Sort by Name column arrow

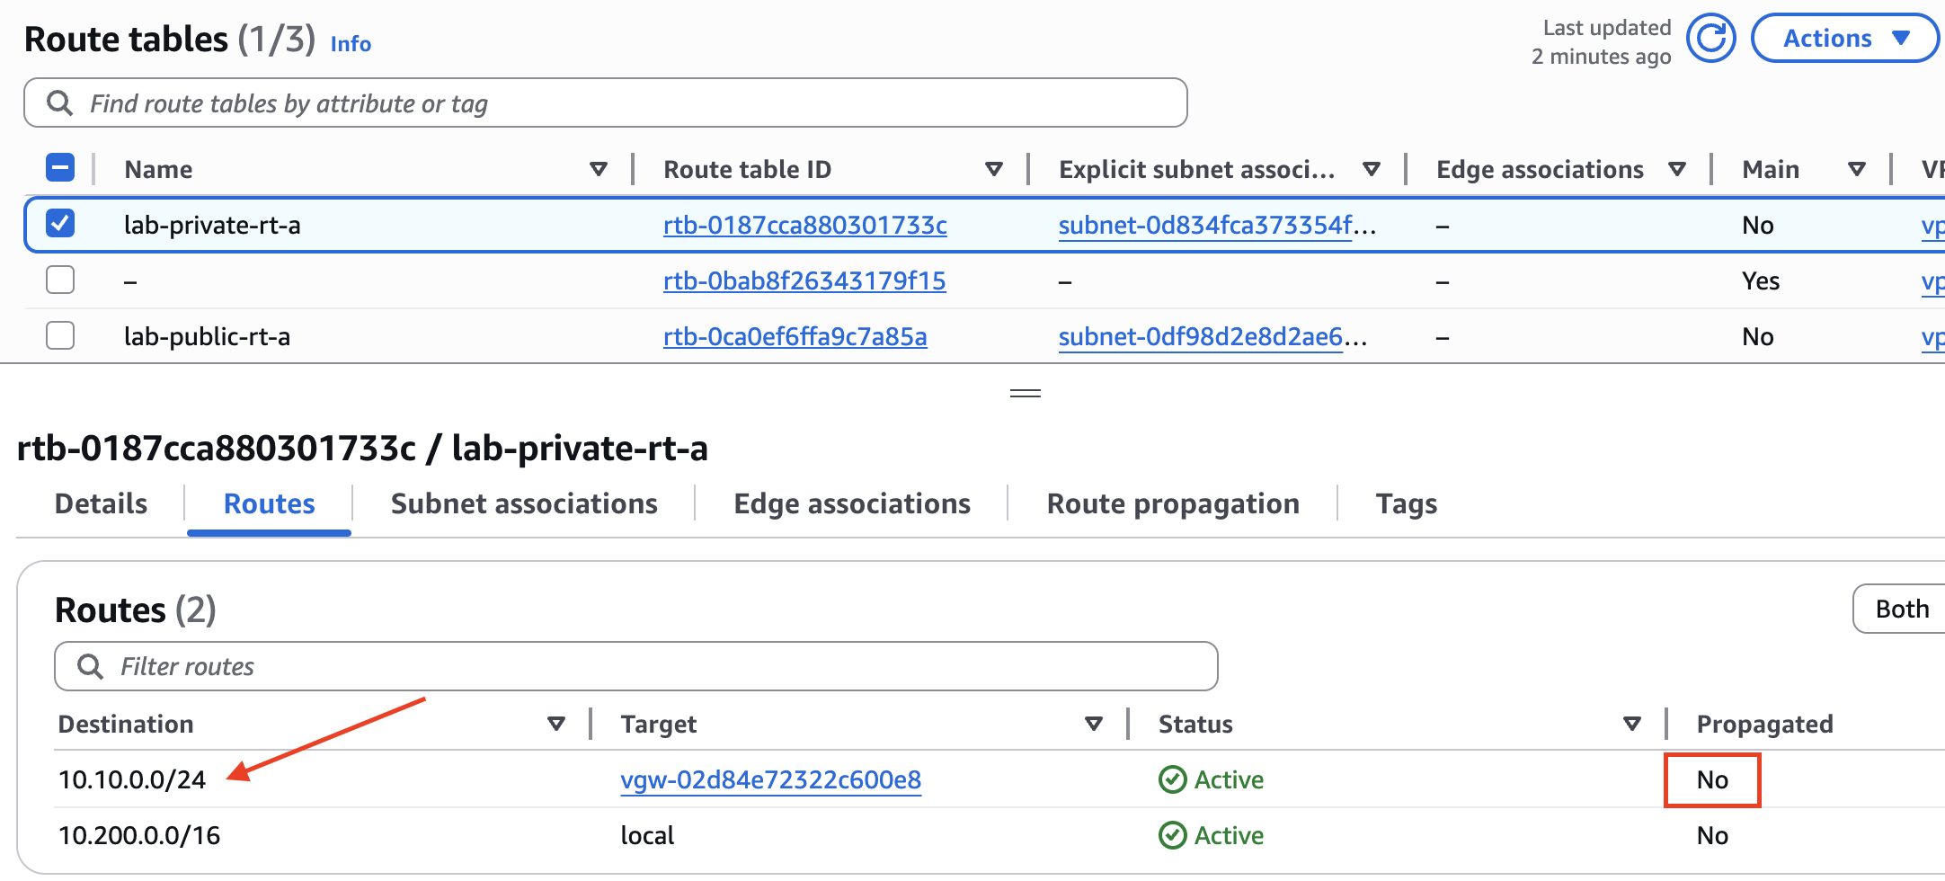(599, 169)
